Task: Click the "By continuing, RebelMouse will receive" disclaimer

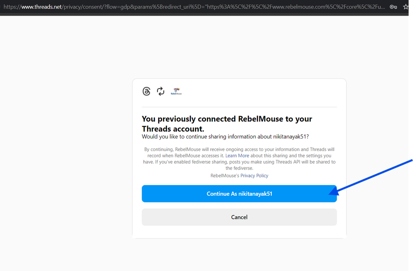Action: [x=239, y=159]
